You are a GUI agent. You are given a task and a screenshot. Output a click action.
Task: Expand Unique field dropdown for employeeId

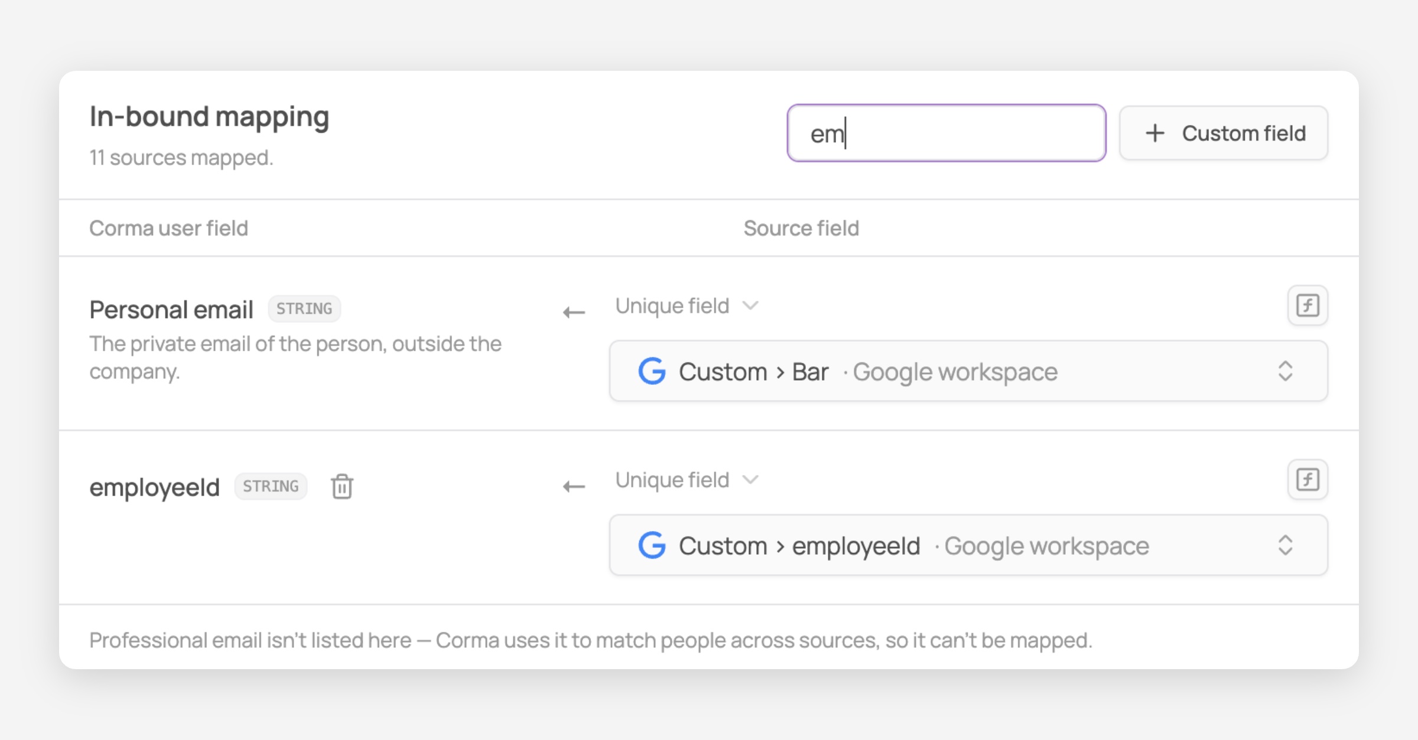[687, 480]
